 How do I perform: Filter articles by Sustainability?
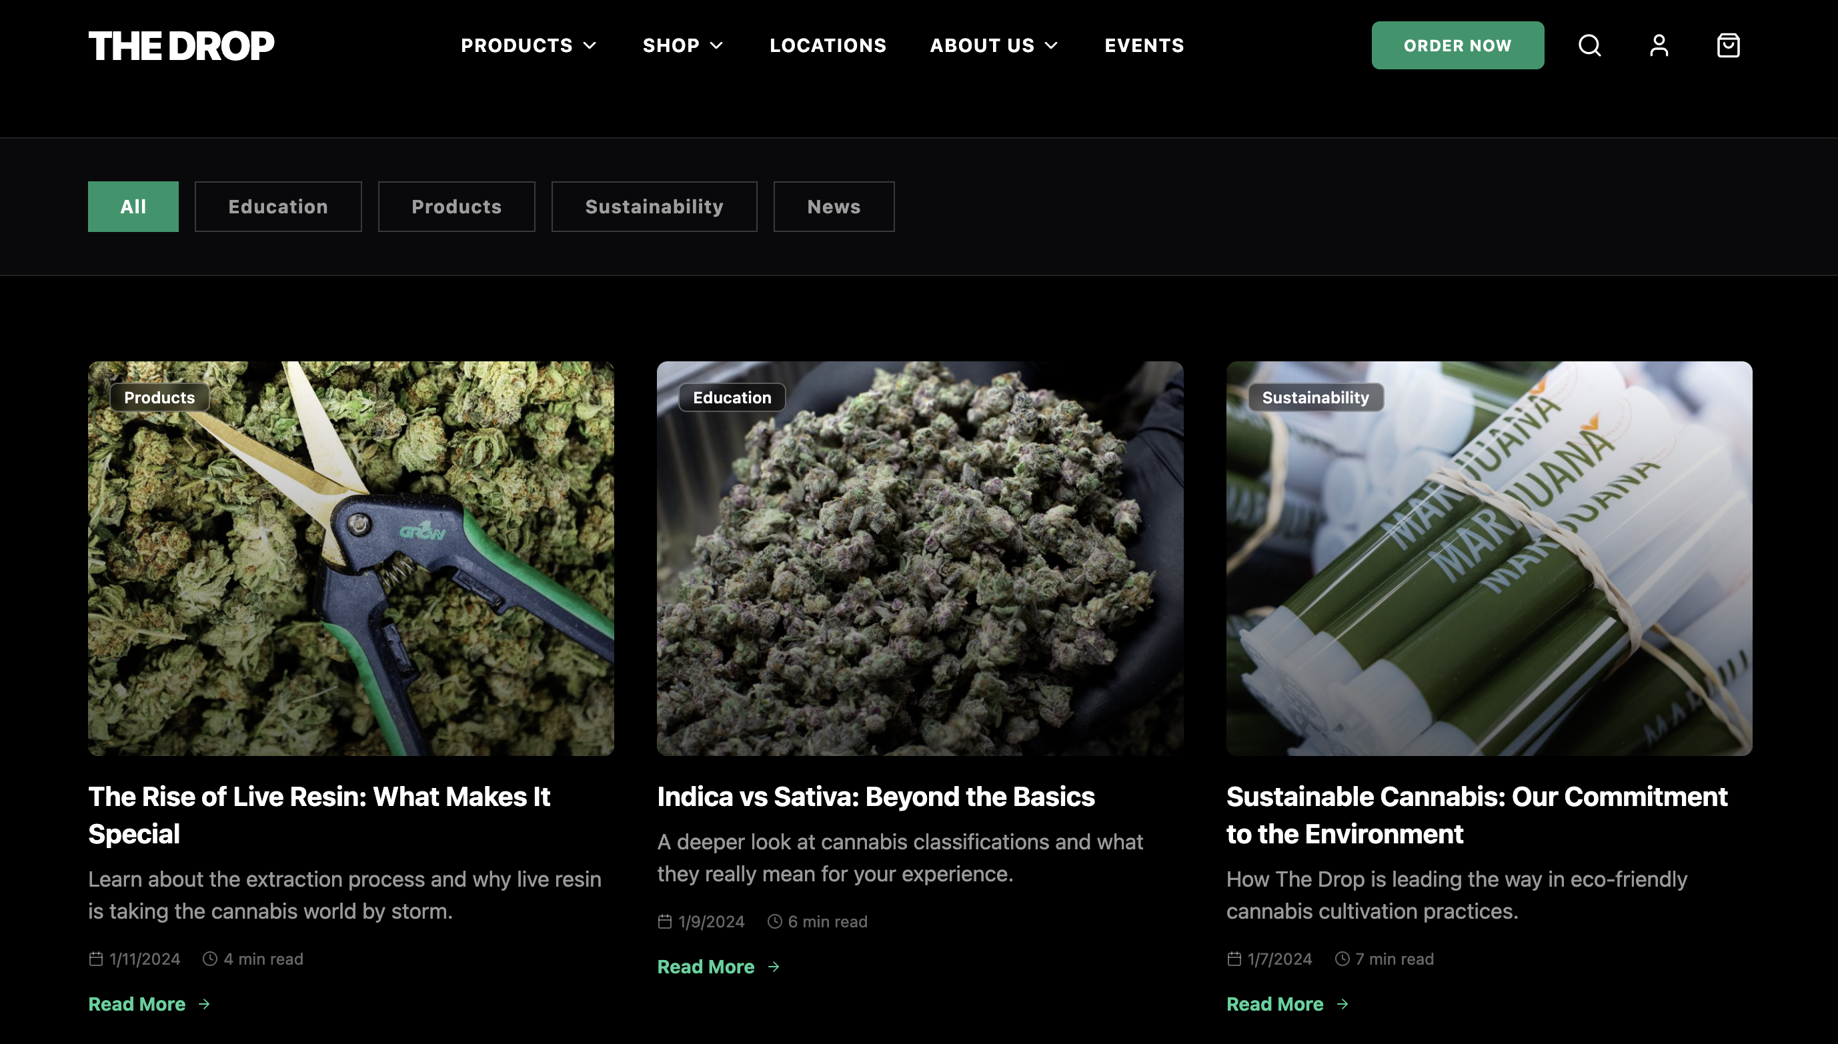tap(654, 207)
